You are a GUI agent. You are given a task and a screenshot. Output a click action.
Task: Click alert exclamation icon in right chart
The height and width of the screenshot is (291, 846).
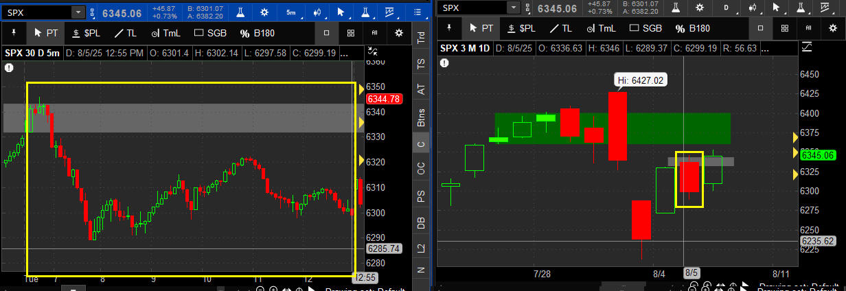[x=444, y=62]
